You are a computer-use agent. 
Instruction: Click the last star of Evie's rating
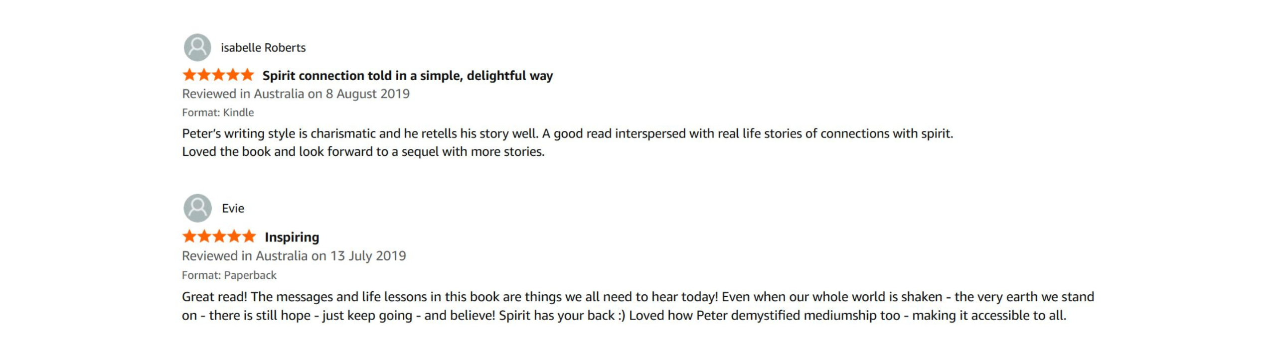pos(249,236)
